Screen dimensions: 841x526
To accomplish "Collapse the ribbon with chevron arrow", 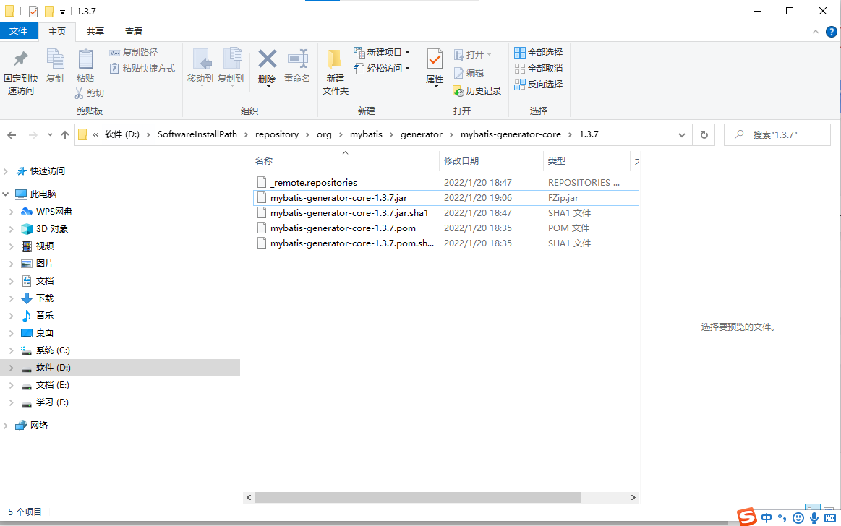I will pos(815,32).
